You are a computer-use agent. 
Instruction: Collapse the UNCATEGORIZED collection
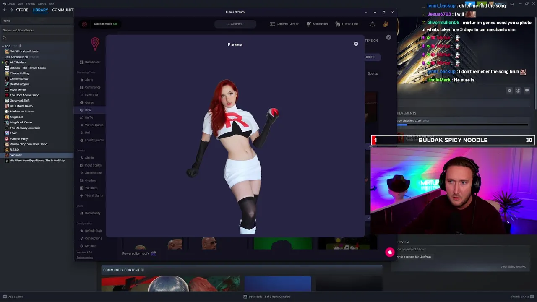(x=3, y=57)
